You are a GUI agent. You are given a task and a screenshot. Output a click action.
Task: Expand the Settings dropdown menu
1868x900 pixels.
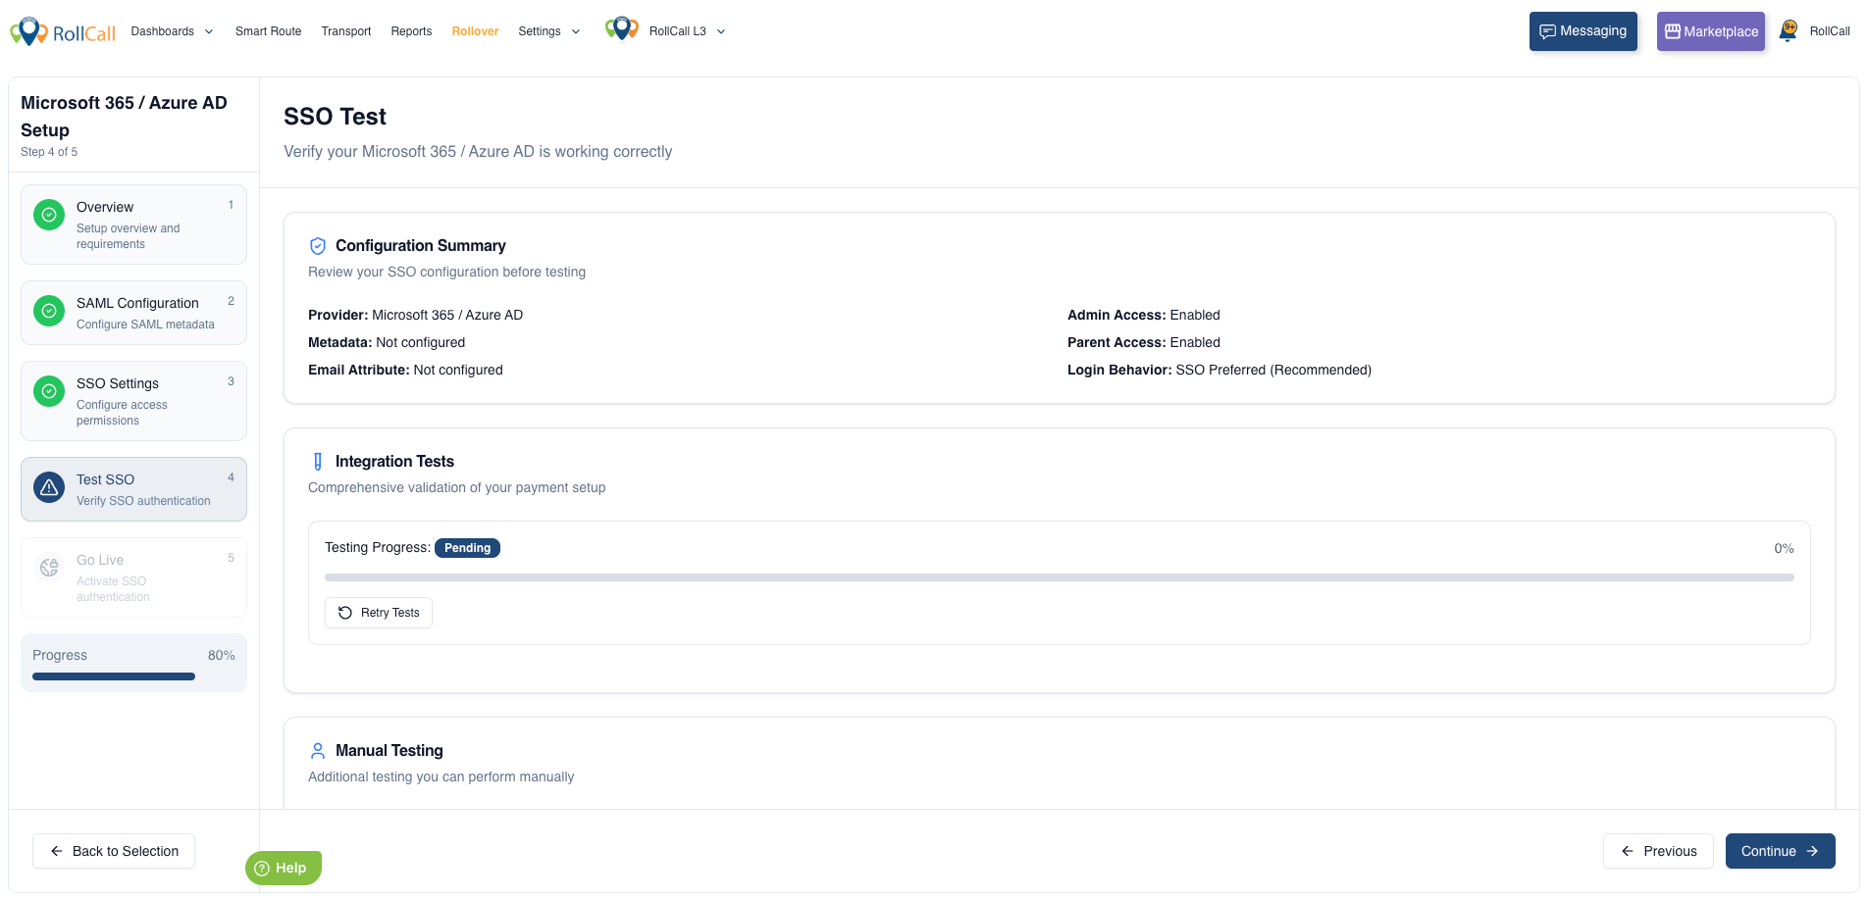tap(549, 31)
